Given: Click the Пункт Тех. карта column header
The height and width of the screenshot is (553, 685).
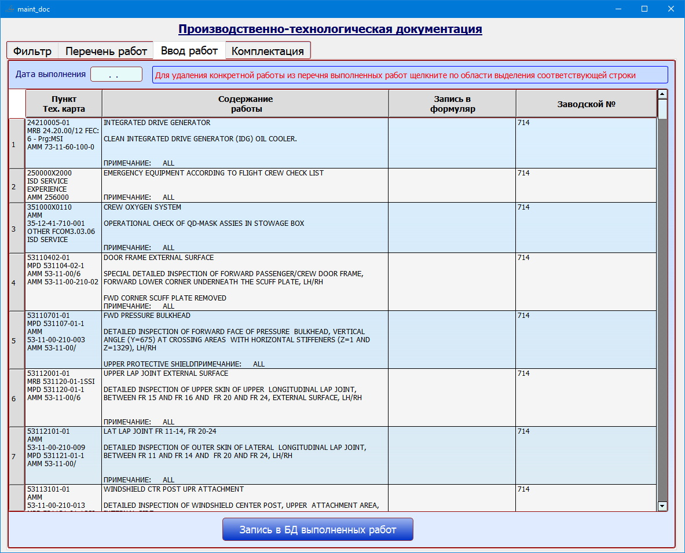Looking at the screenshot, I should click(x=64, y=104).
